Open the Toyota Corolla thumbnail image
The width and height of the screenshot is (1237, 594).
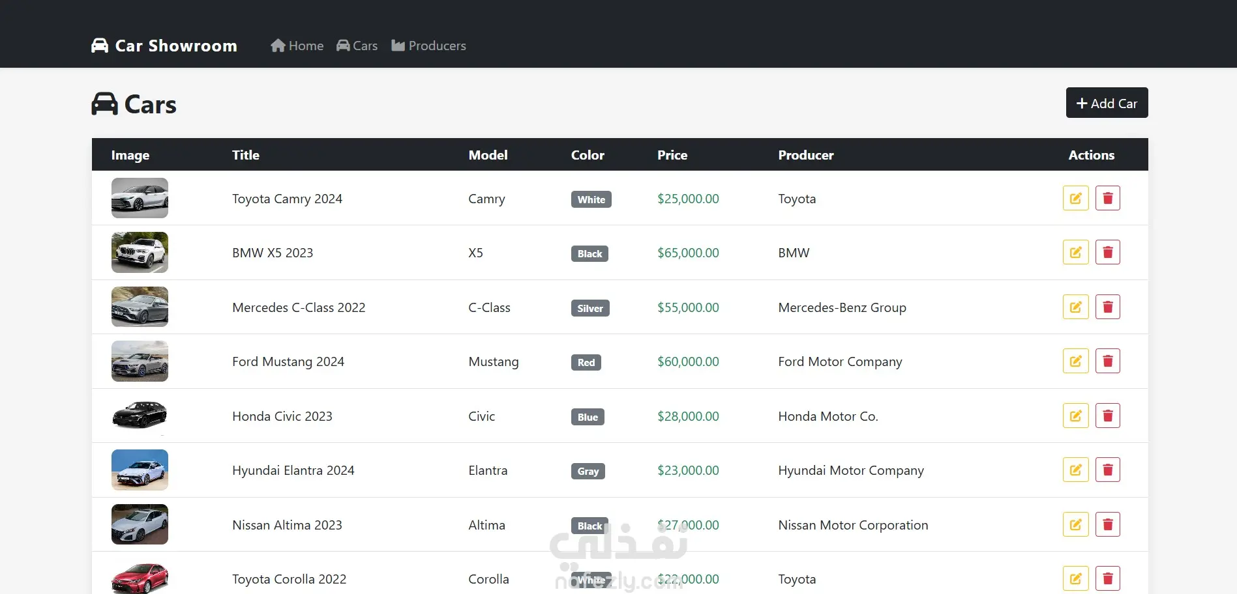click(x=140, y=577)
